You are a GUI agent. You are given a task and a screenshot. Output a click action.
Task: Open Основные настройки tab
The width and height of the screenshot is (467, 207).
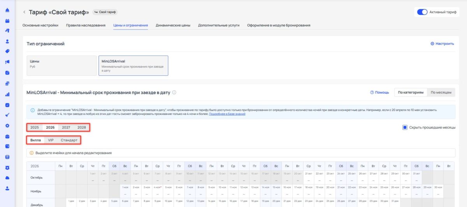coord(40,25)
